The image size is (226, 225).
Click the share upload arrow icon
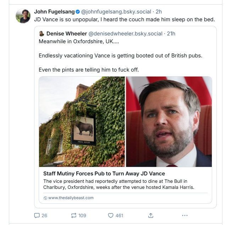pyautogui.click(x=151, y=215)
